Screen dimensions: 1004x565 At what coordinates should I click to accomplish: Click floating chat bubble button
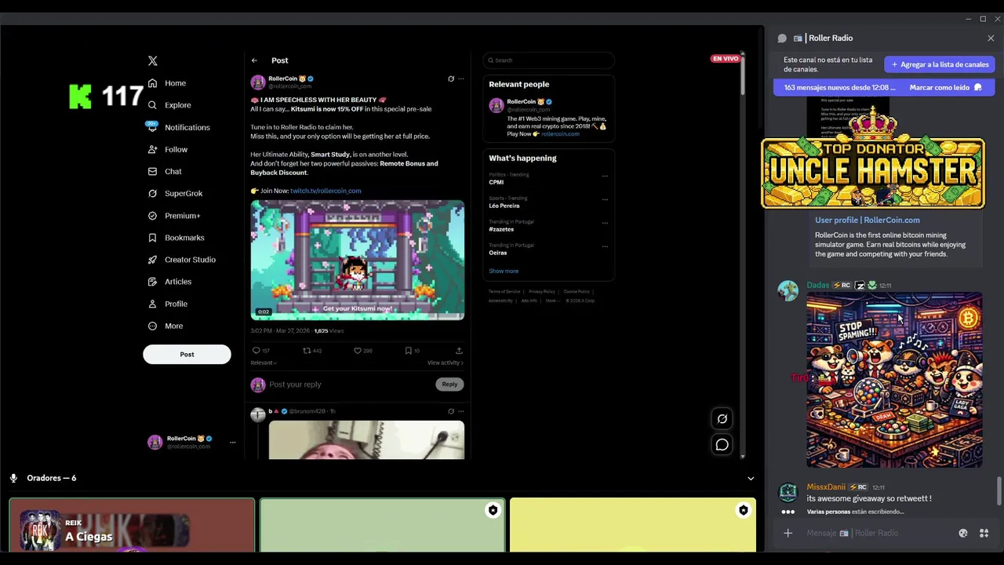[722, 445]
